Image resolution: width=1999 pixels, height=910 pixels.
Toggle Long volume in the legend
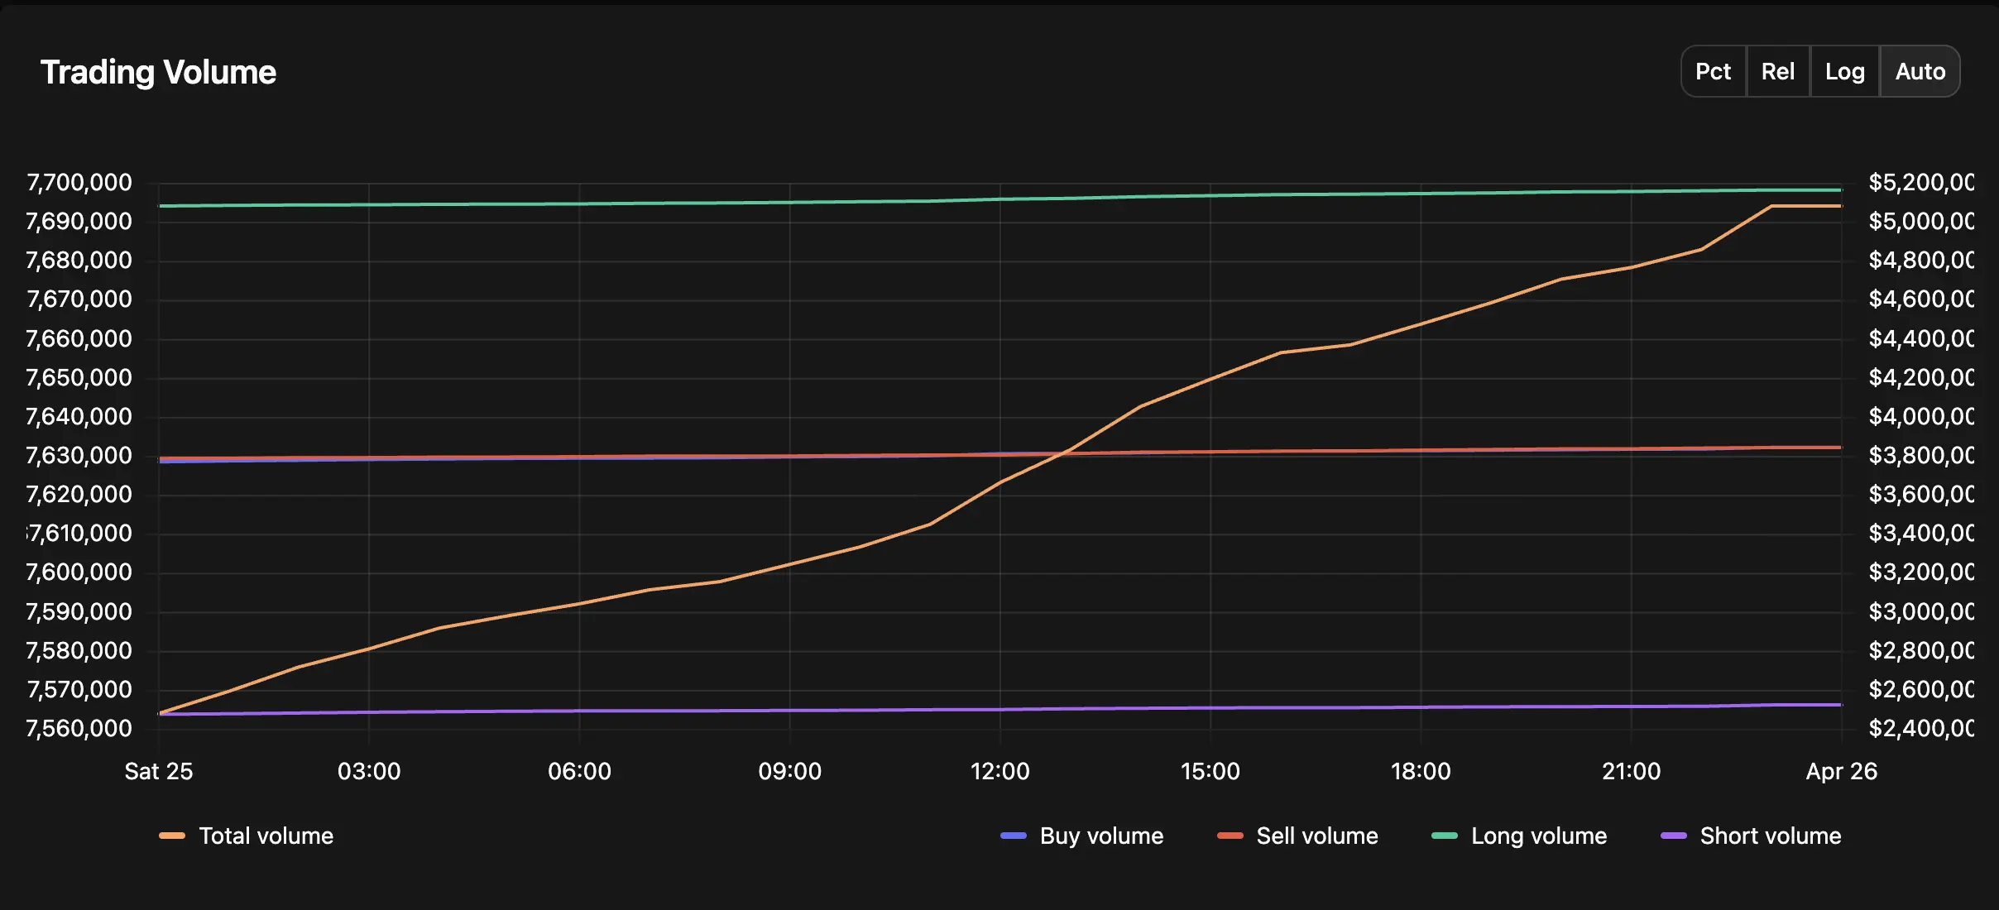point(1519,836)
